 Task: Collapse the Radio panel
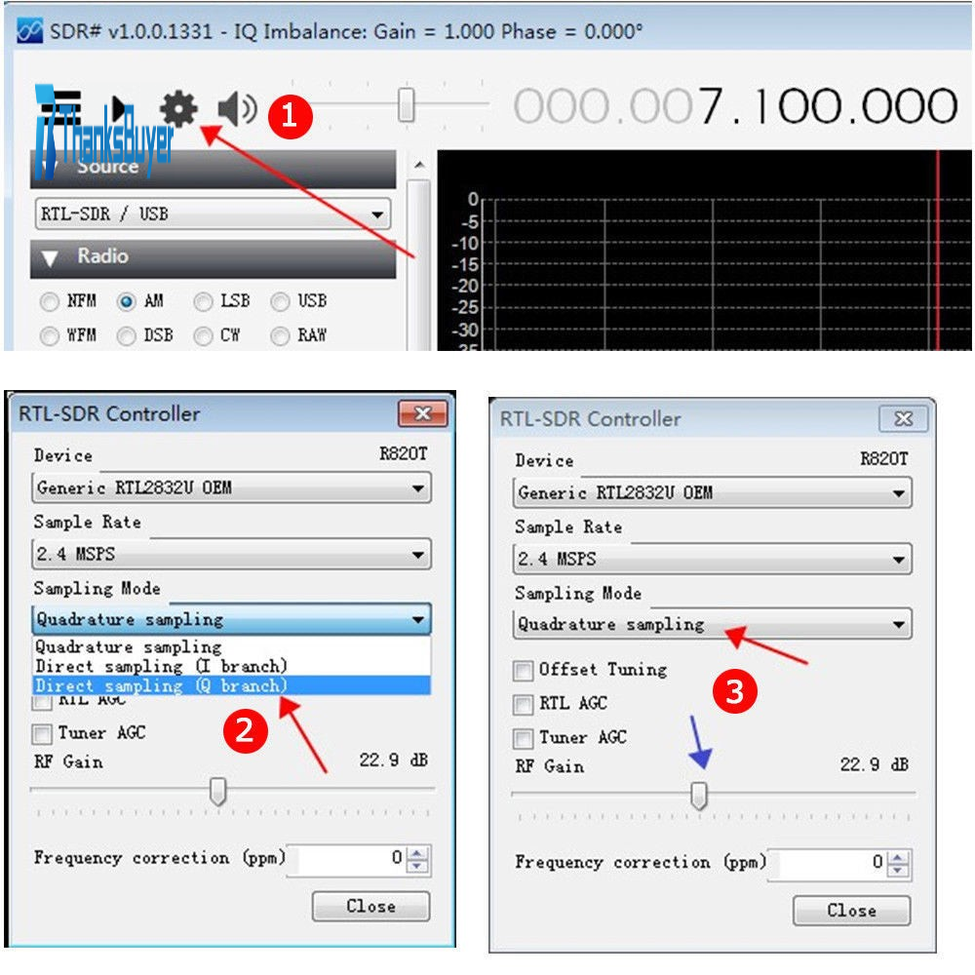(50, 258)
